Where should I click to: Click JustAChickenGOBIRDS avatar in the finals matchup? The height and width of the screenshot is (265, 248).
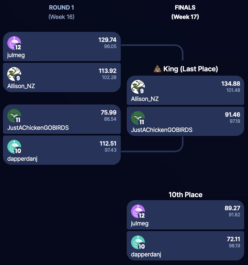(138, 118)
